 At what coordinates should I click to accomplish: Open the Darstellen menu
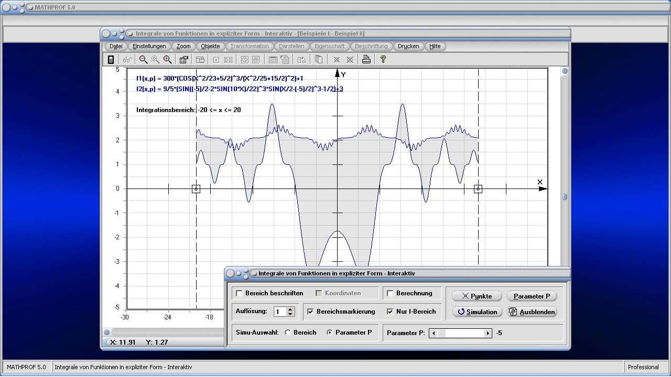coord(291,46)
